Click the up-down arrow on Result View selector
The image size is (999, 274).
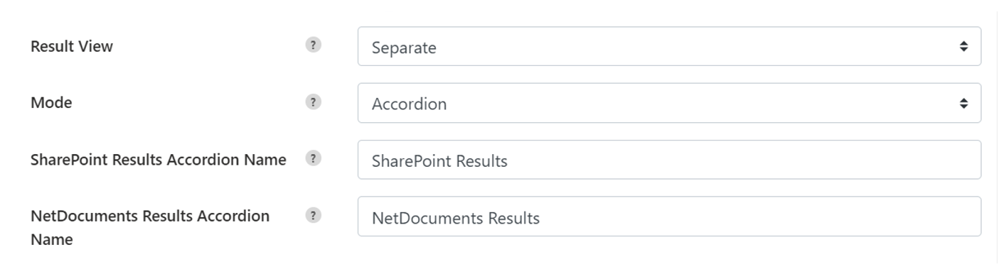coord(963,47)
